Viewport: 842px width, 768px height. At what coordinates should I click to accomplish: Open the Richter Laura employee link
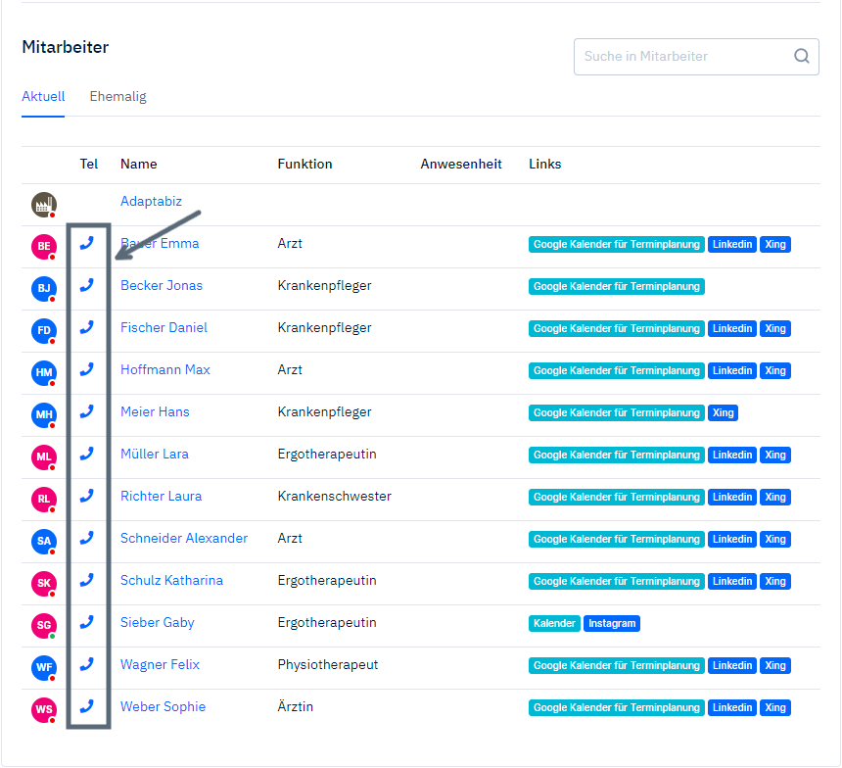[161, 497]
